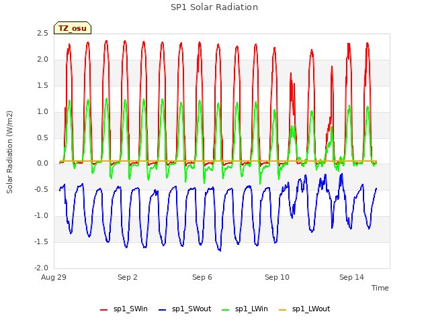Click the 1.0 y-axis tick label

click(x=42, y=112)
